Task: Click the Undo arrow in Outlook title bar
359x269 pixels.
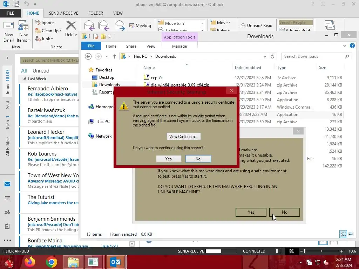Action: point(27,4)
